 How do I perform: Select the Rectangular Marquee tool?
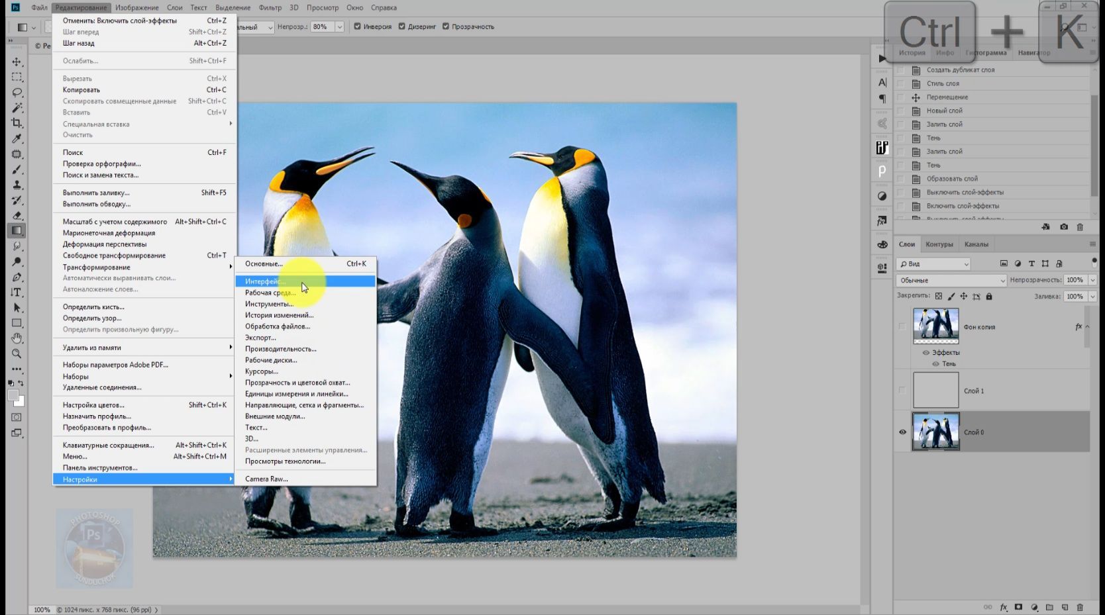click(x=17, y=77)
